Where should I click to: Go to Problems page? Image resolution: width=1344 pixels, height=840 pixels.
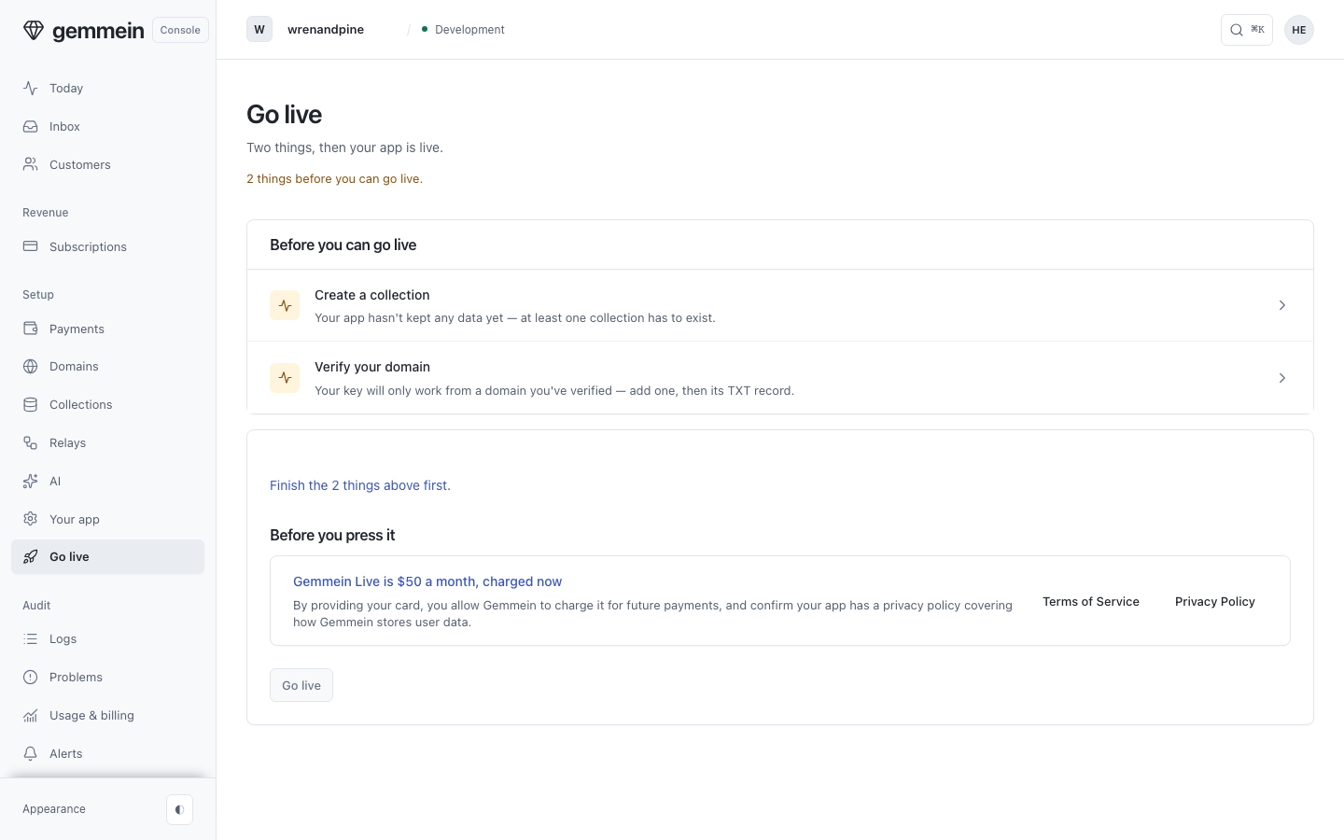107,677
